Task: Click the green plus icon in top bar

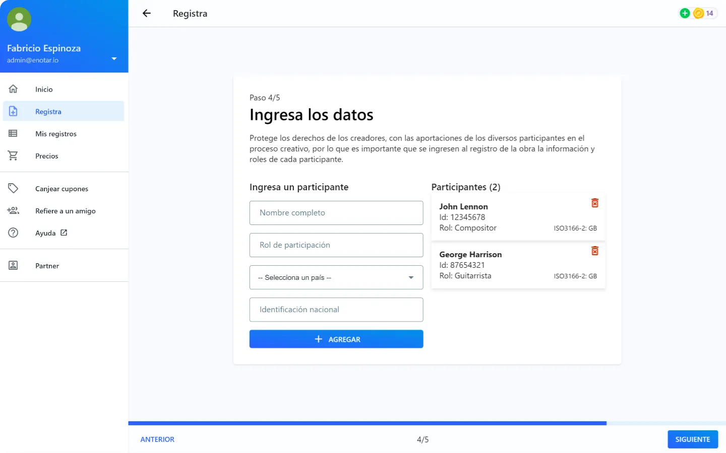Action: click(685, 13)
